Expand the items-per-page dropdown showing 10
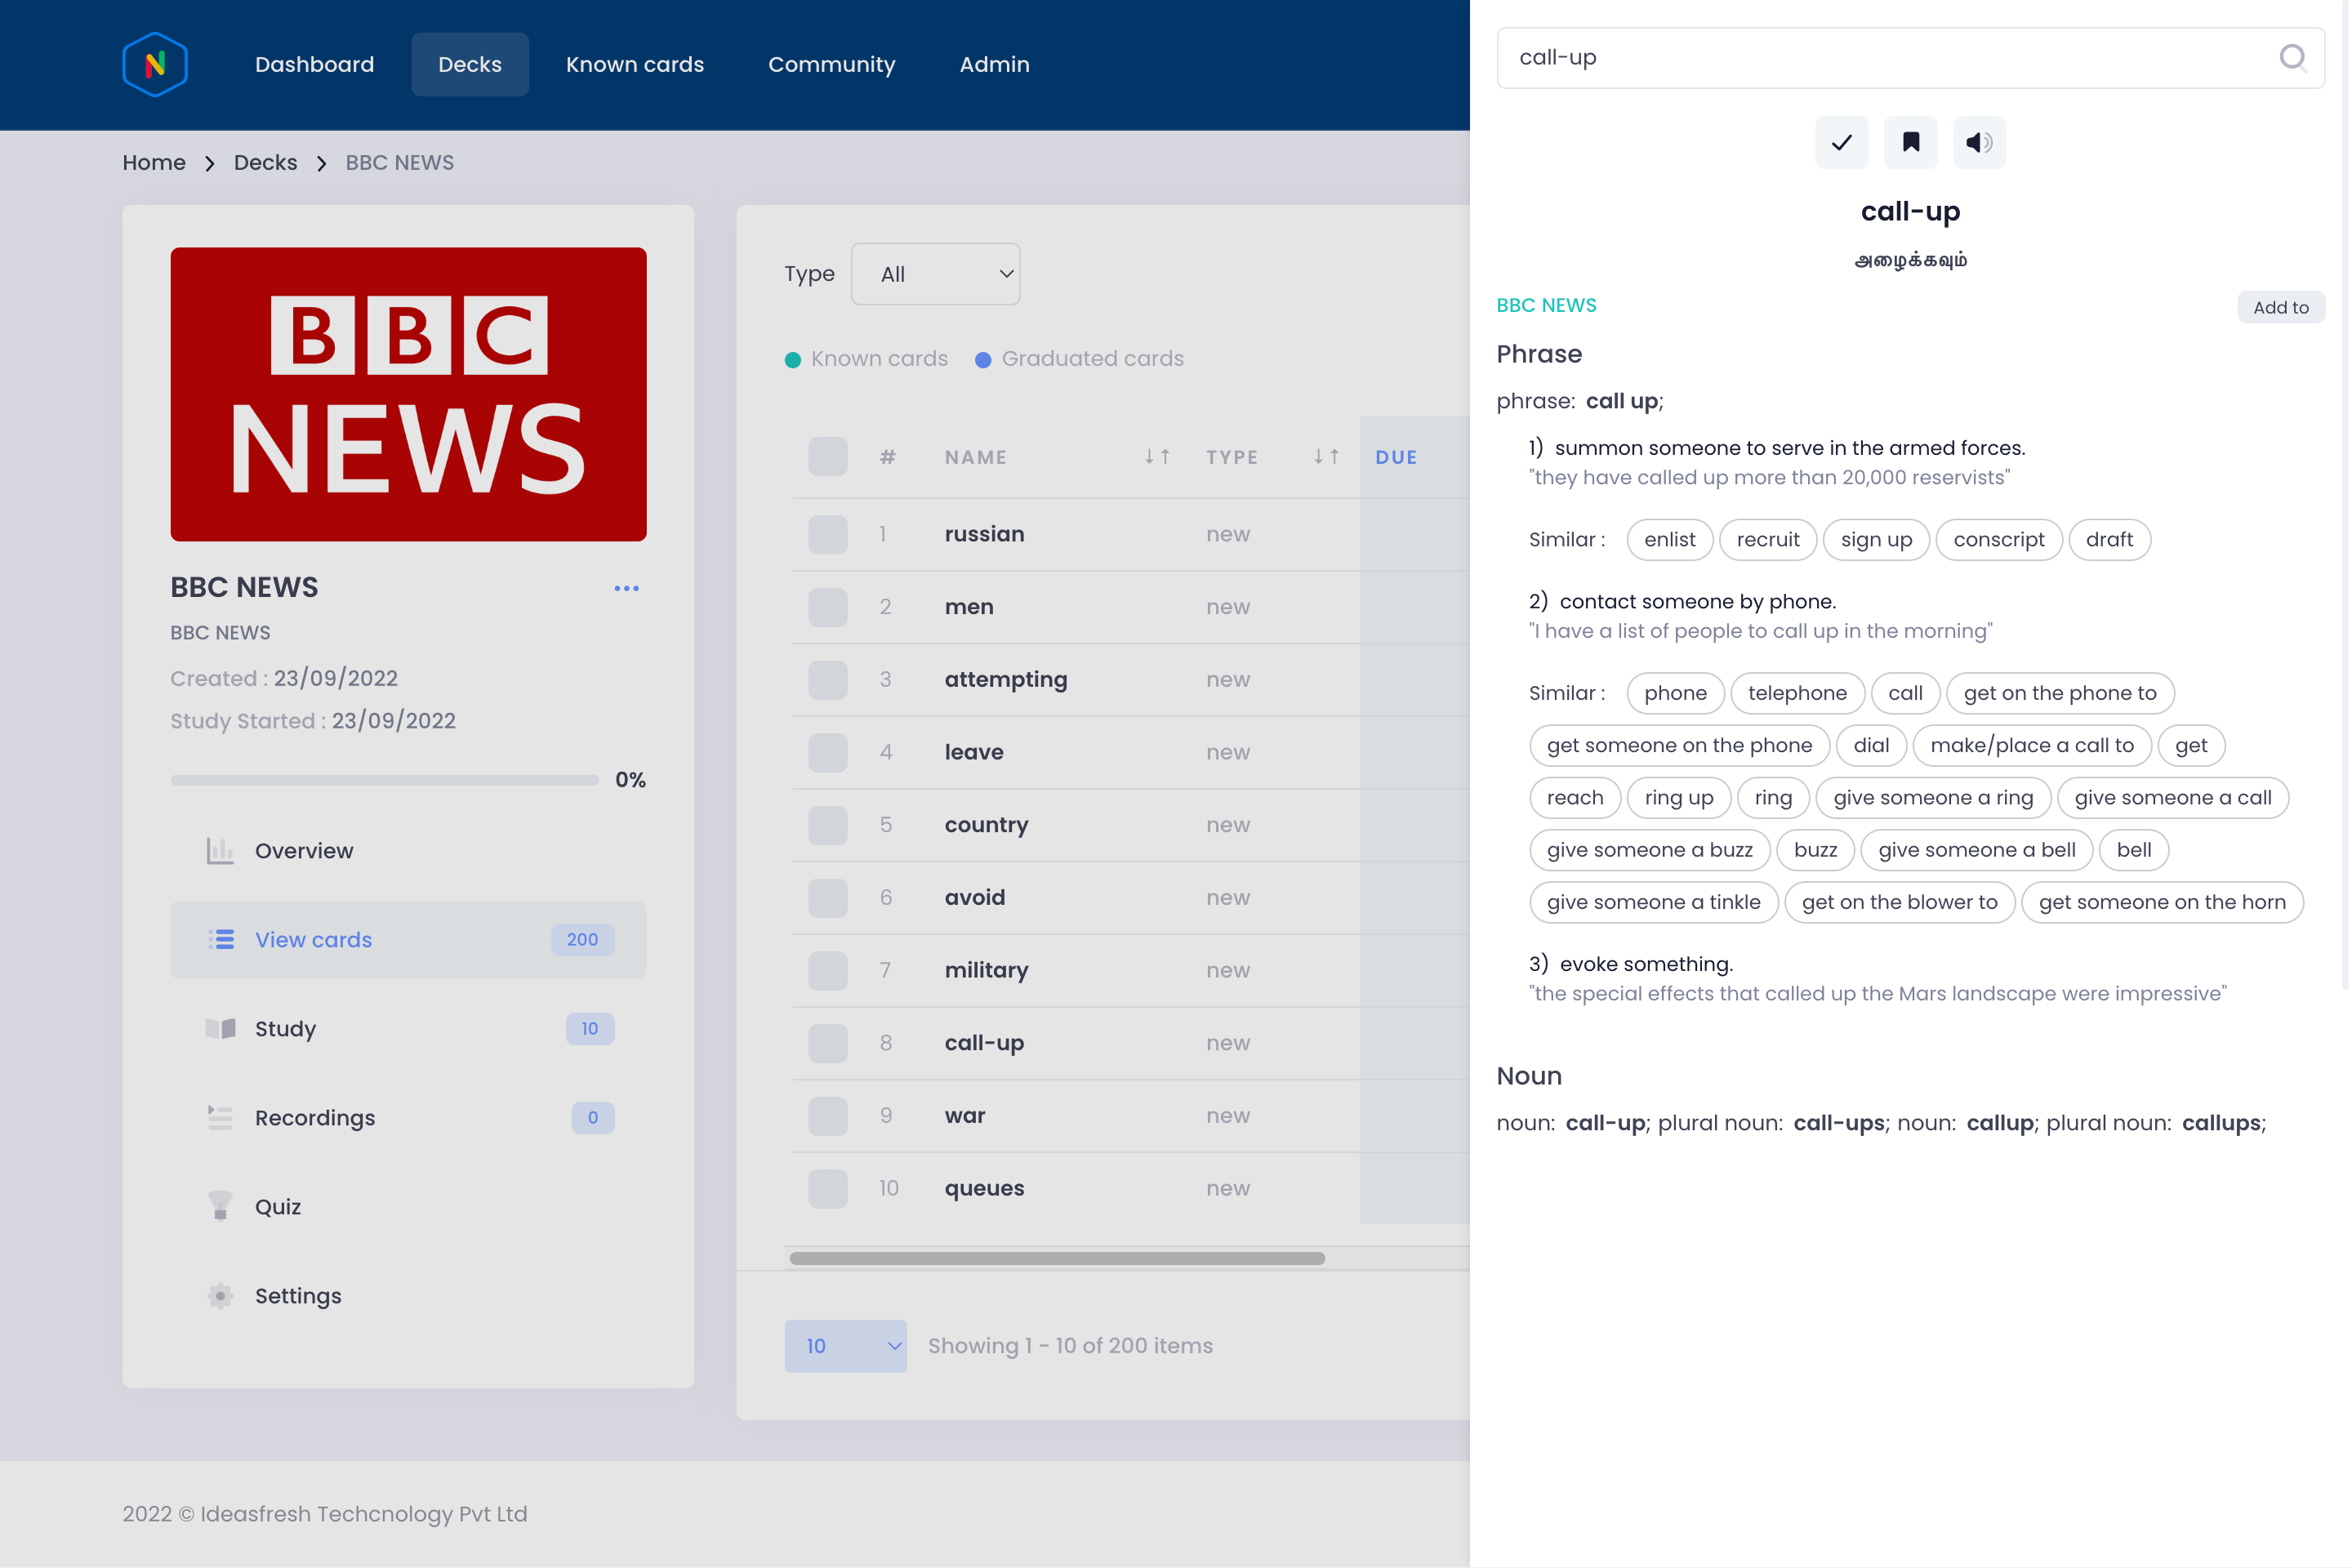Screen dimensions: 2352x1568 (x=847, y=1346)
